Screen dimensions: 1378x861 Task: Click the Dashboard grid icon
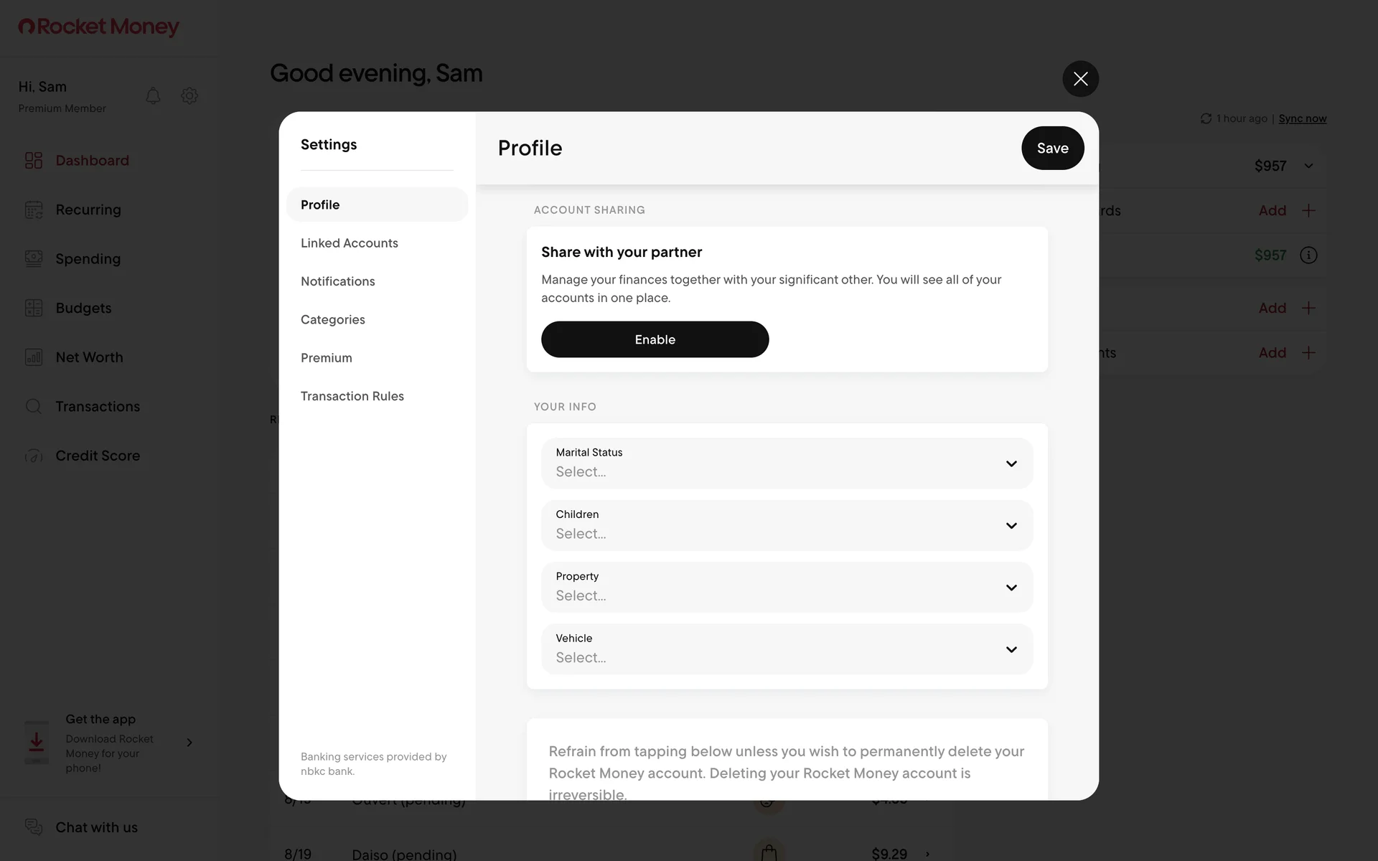click(x=34, y=160)
